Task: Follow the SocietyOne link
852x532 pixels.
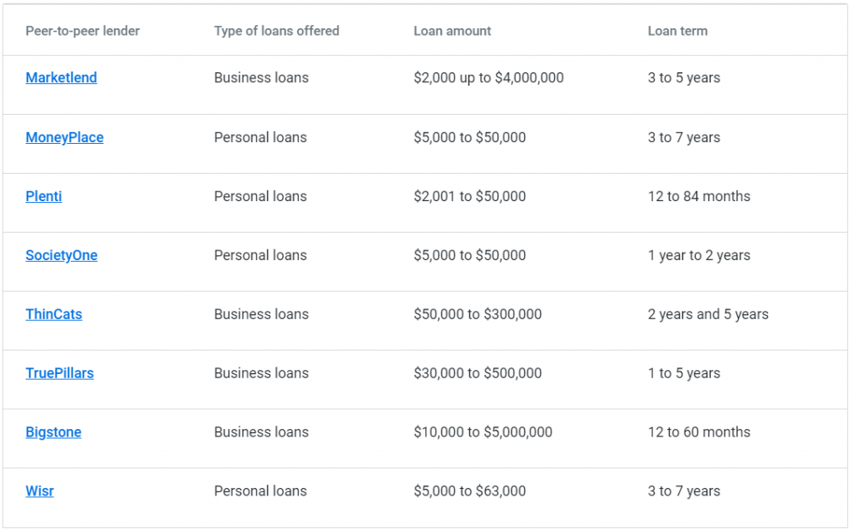Action: [61, 256]
